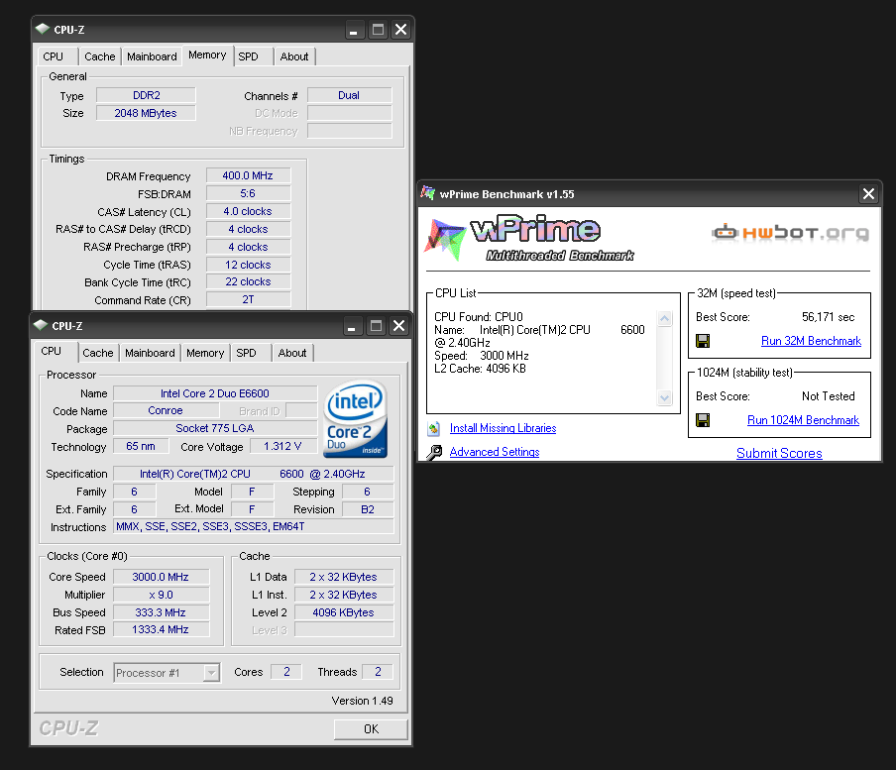Image resolution: width=896 pixels, height=770 pixels.
Task: Click the Rated FSB 1333.4 MHz value
Action: point(162,629)
